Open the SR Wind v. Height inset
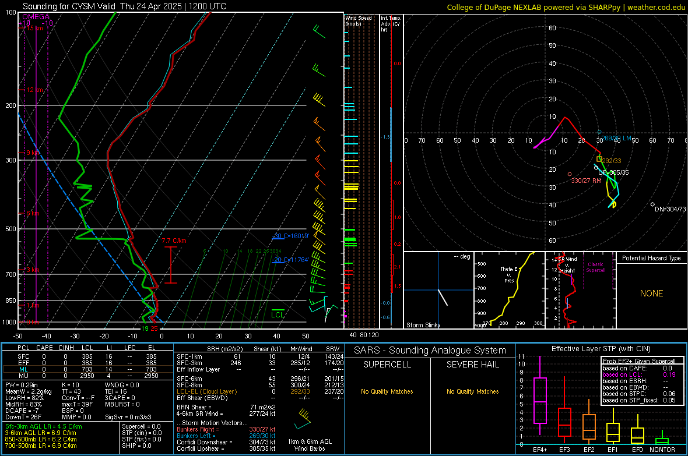The width and height of the screenshot is (688, 456). [581, 290]
